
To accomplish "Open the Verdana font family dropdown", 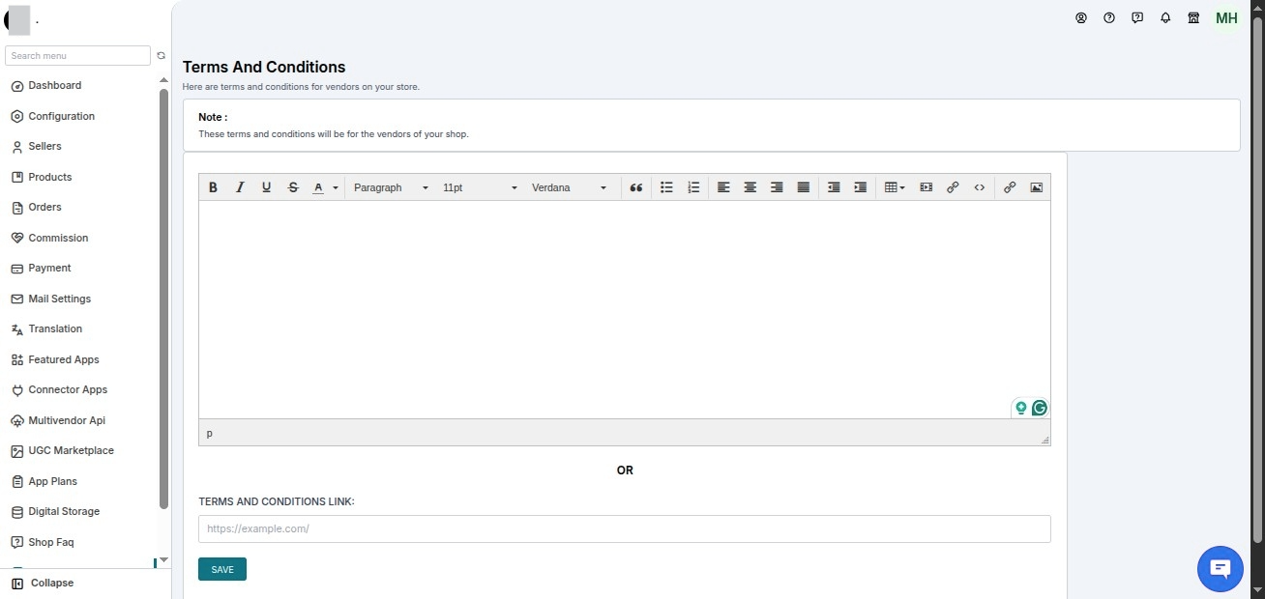I will tap(569, 187).
